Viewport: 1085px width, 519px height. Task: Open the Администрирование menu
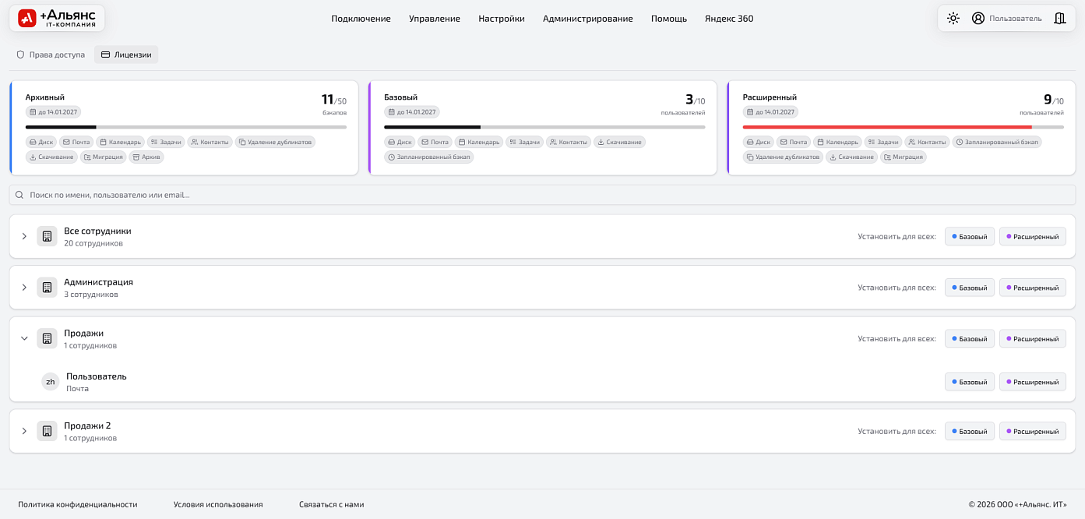point(588,18)
